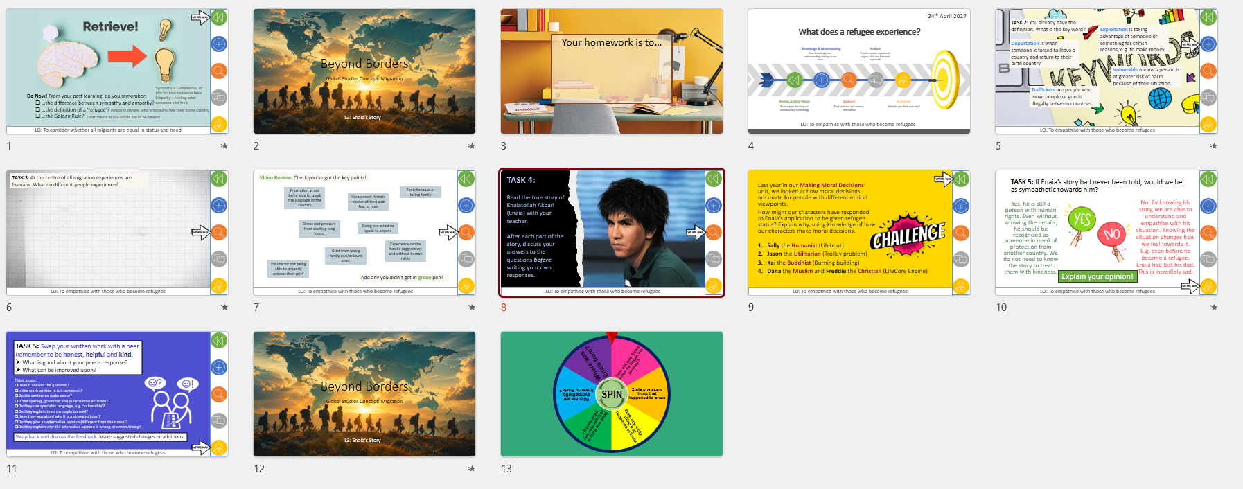Click the slide number "4" label

(x=751, y=146)
